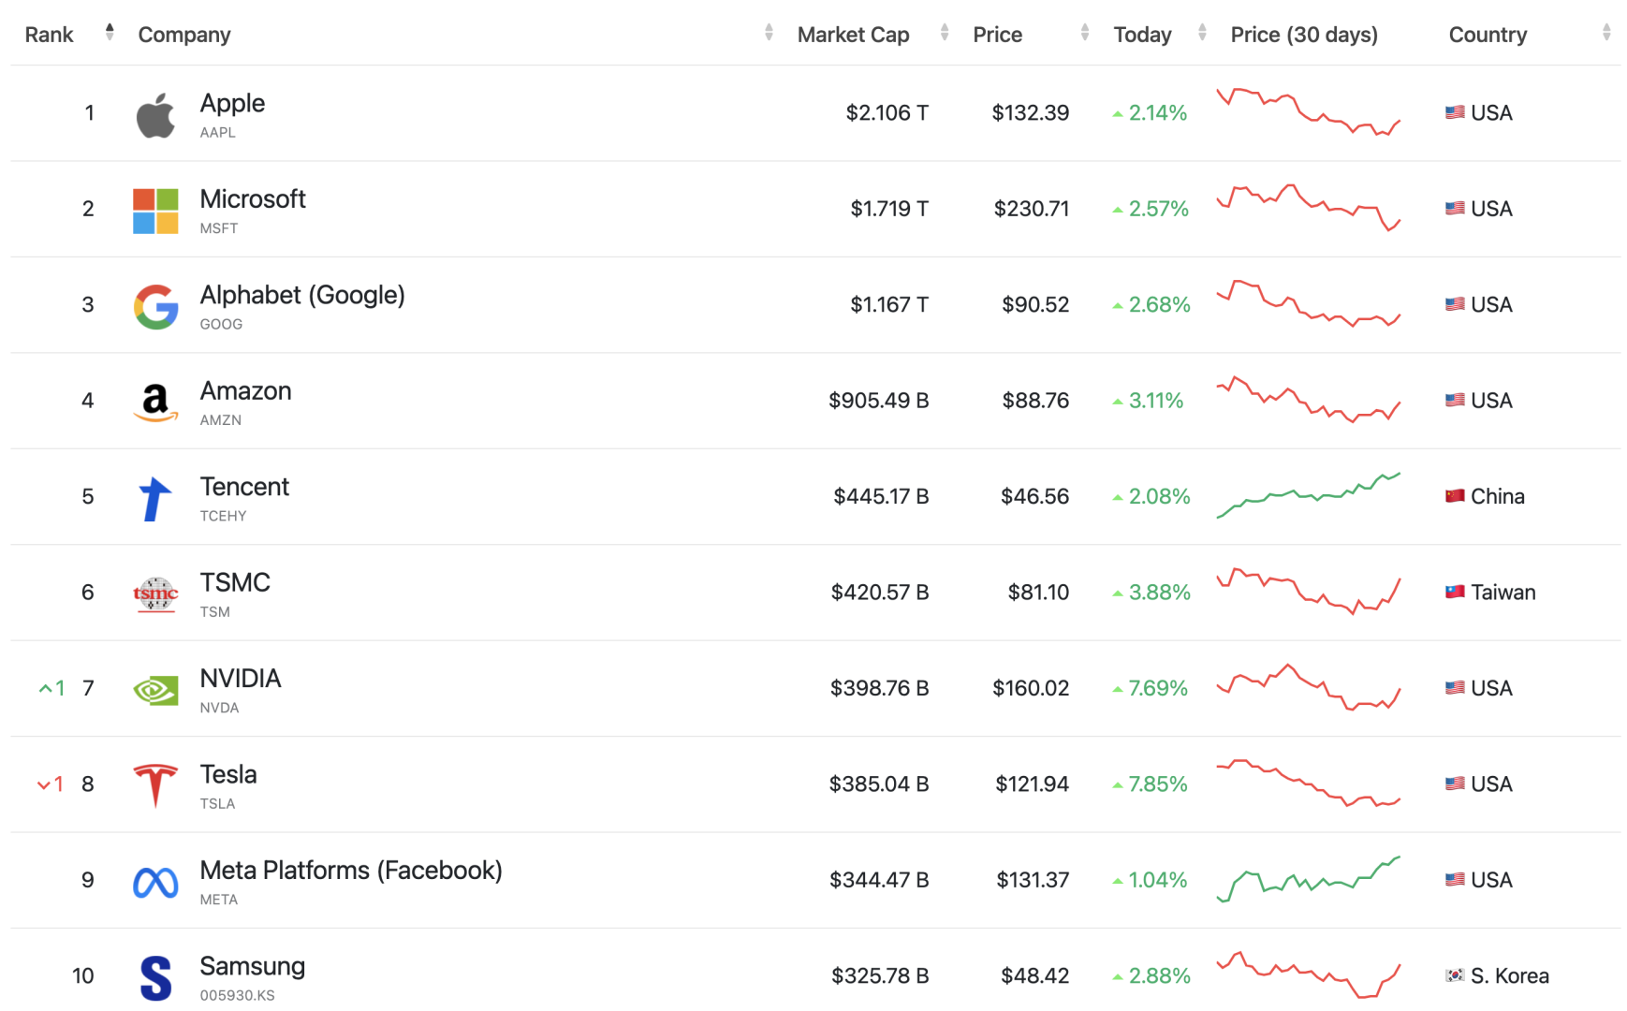The height and width of the screenshot is (1011, 1627).
Task: Click the USA flag in Apple row
Action: (1455, 112)
